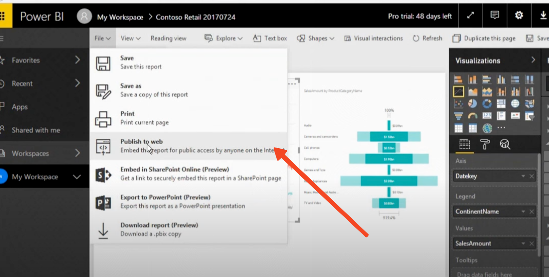Select the card (123) visualization
549x277 pixels.
pos(487,116)
